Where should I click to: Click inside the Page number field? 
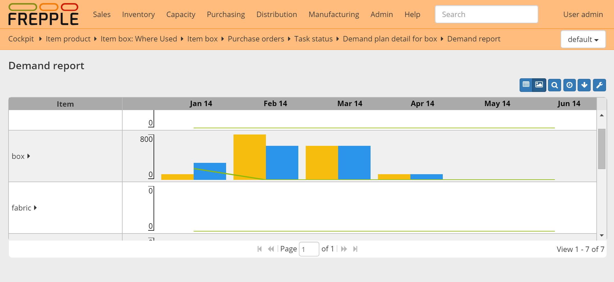309,249
